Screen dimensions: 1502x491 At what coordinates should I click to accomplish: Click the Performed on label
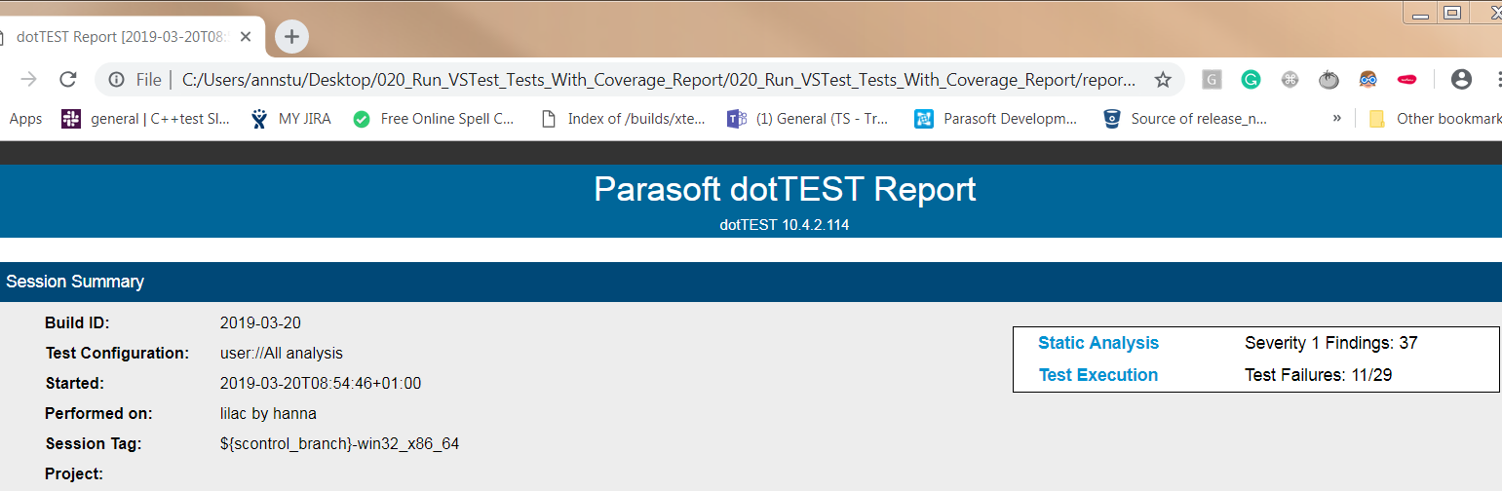pos(98,414)
